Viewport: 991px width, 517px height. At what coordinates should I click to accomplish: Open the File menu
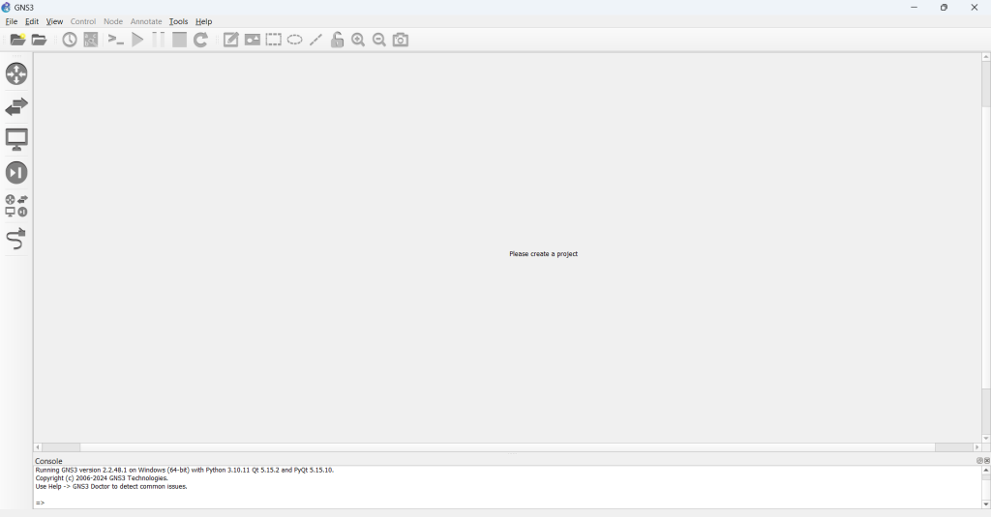tap(12, 21)
